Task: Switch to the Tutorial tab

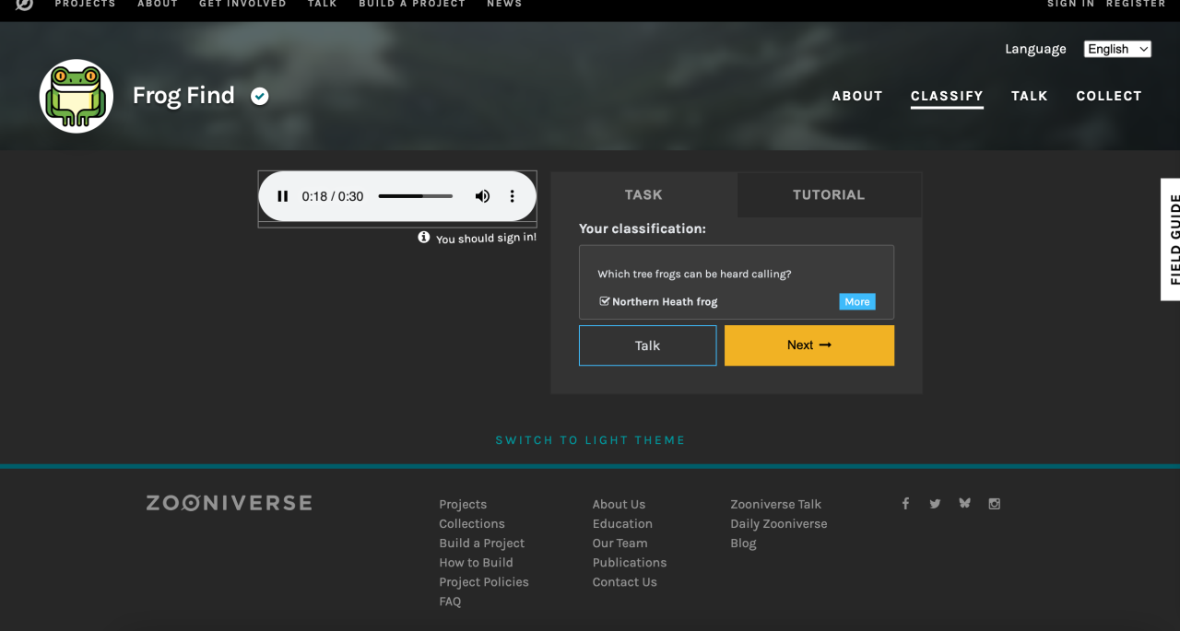Action: click(x=829, y=194)
